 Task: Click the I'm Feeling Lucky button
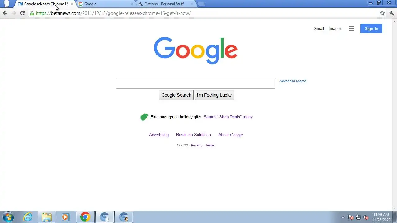point(214,95)
